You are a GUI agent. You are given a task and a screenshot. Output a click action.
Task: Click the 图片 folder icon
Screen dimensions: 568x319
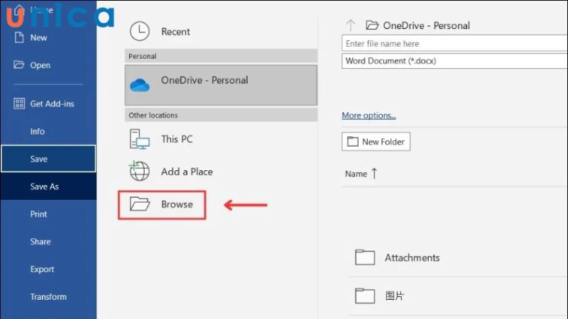365,296
